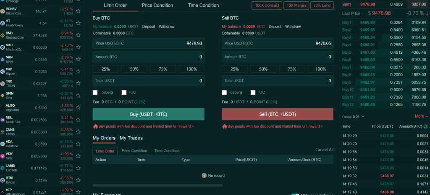
Task: Click the BCHSV coin logo
Action: point(3,11)
